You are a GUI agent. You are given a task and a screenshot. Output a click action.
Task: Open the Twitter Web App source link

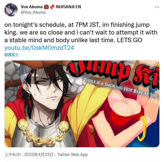[x=72, y=155]
